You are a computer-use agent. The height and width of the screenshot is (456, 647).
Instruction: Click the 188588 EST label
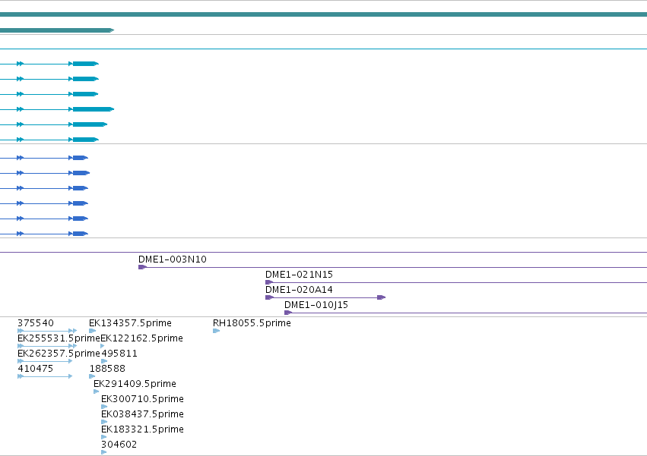point(107,369)
